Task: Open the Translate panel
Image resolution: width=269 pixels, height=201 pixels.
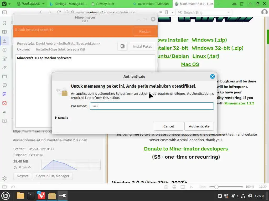Action: pos(4,68)
